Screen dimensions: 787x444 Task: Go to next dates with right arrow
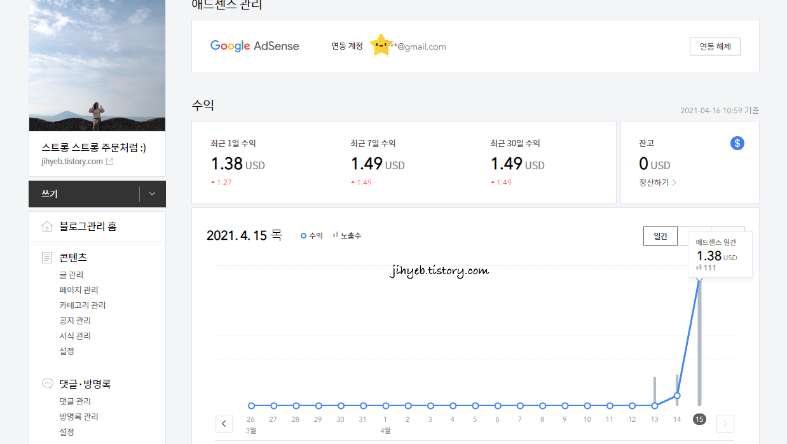(x=725, y=423)
